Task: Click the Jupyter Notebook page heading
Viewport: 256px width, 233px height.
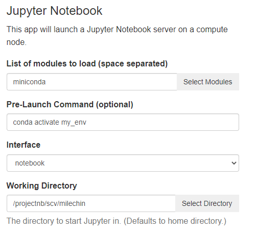Action: click(54, 11)
